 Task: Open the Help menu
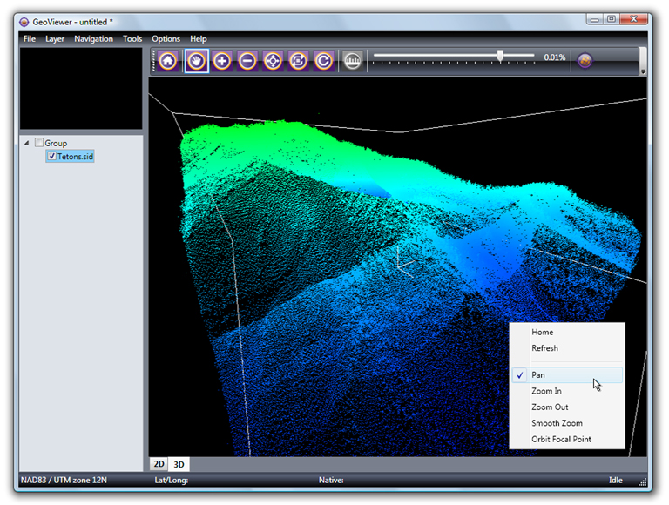199,39
